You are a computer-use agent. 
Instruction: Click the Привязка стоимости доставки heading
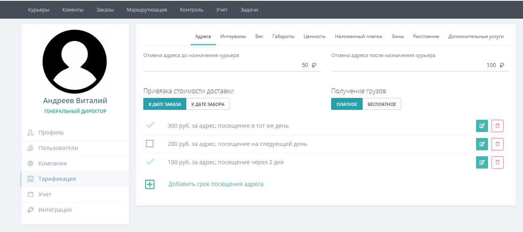[x=189, y=91]
